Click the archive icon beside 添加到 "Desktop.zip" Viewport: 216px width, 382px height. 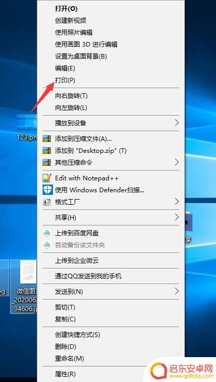(x=47, y=150)
